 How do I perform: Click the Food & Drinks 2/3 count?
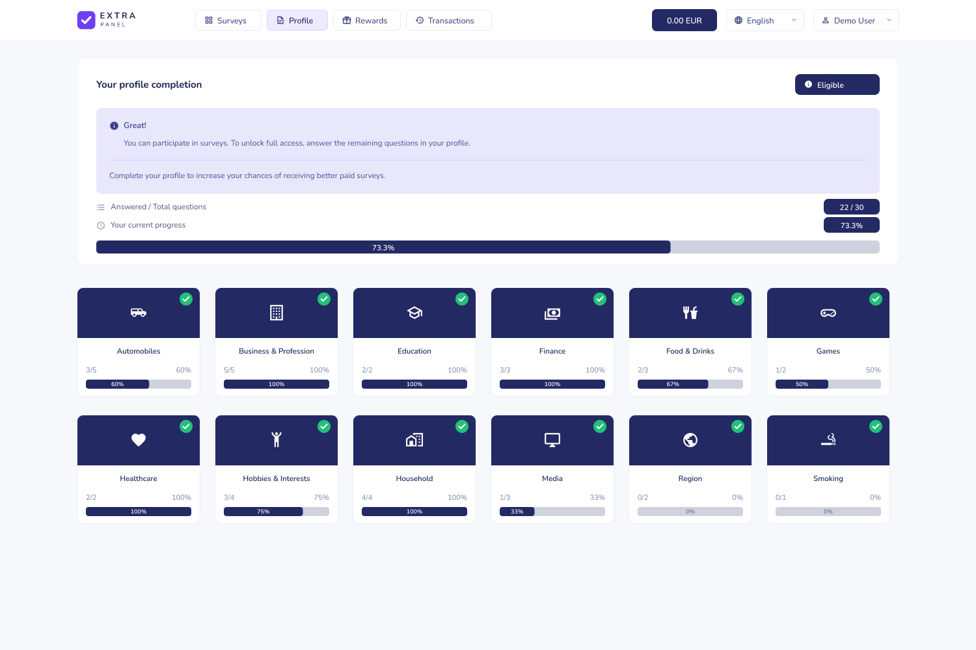pyautogui.click(x=643, y=370)
